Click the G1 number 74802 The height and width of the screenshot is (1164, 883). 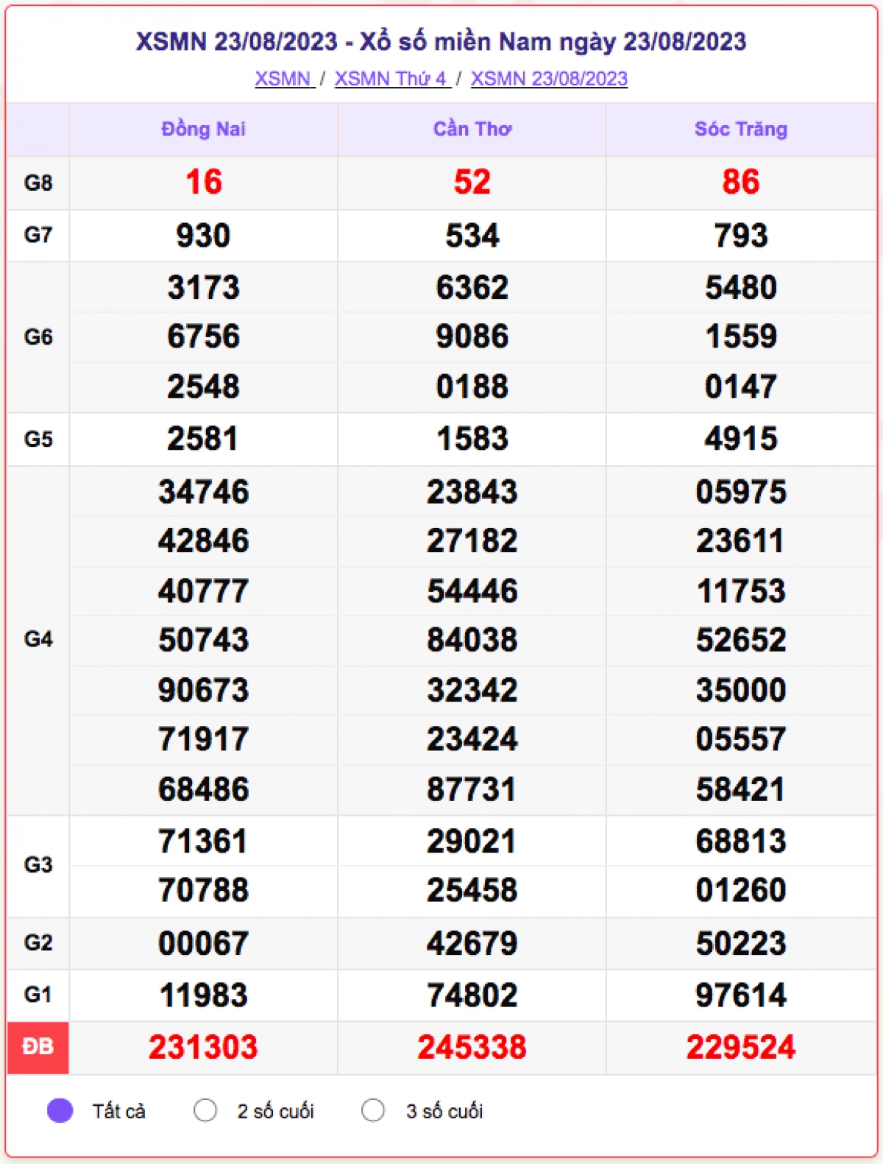[472, 996]
